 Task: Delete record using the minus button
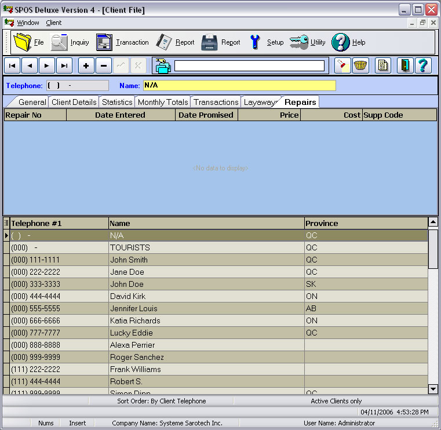tap(104, 65)
